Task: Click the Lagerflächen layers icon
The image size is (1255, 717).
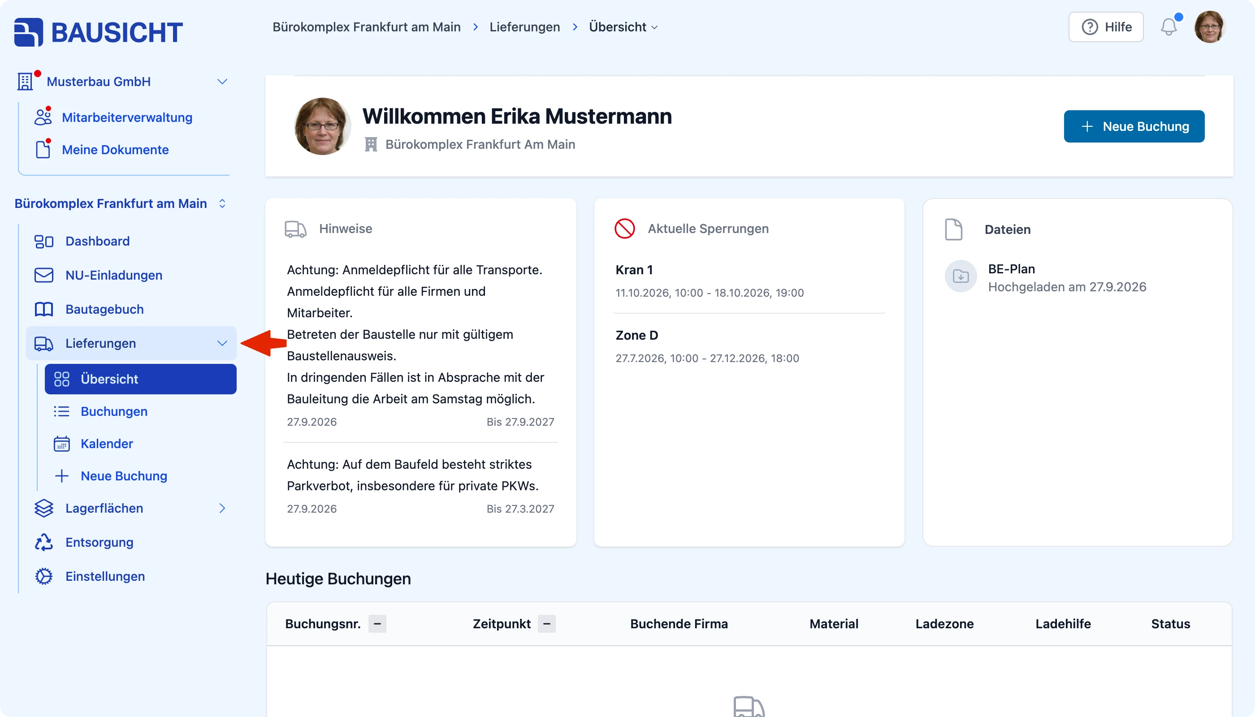Action: click(44, 508)
